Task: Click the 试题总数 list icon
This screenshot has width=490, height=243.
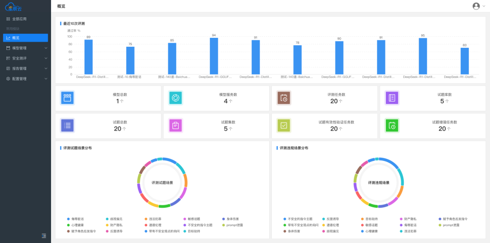Action: 67,125
